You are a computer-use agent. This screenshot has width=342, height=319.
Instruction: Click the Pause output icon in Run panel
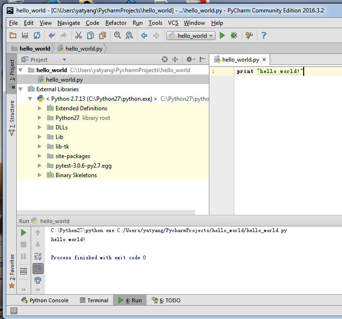click(x=23, y=256)
